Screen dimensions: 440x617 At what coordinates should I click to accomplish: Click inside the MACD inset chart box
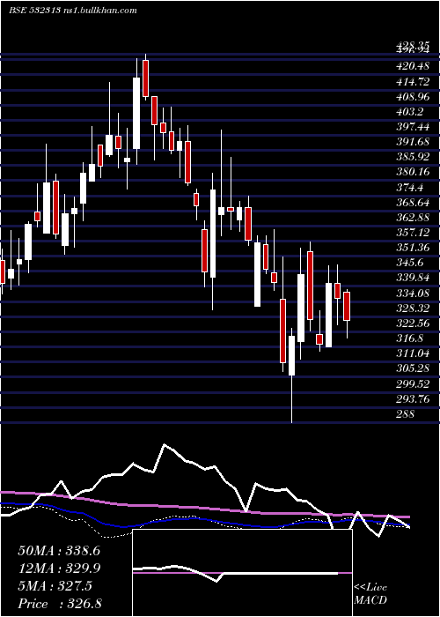[x=242, y=573]
